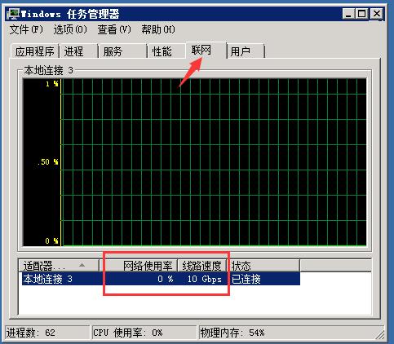The width and height of the screenshot is (394, 344).
Task: Open the 选项(O) menu
Action: click(70, 29)
